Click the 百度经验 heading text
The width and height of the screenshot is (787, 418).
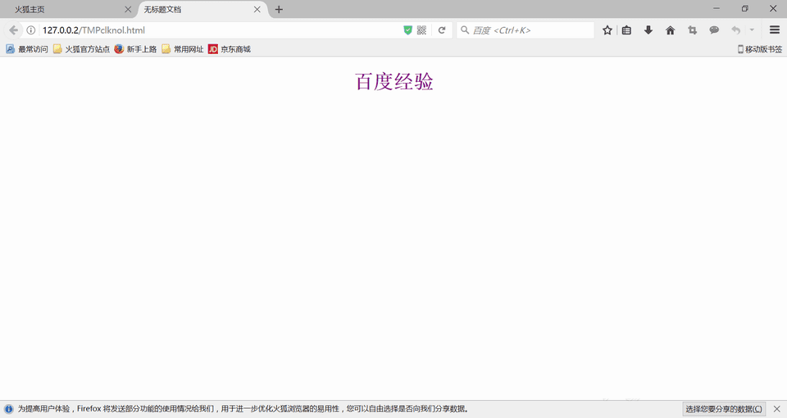[x=394, y=81]
